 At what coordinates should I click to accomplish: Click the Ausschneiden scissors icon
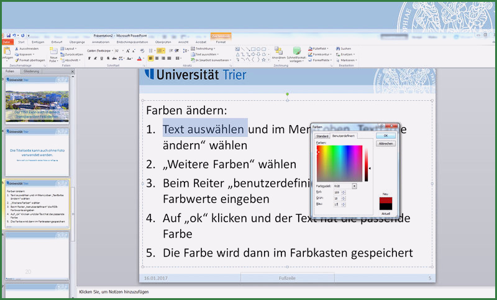pos(17,48)
